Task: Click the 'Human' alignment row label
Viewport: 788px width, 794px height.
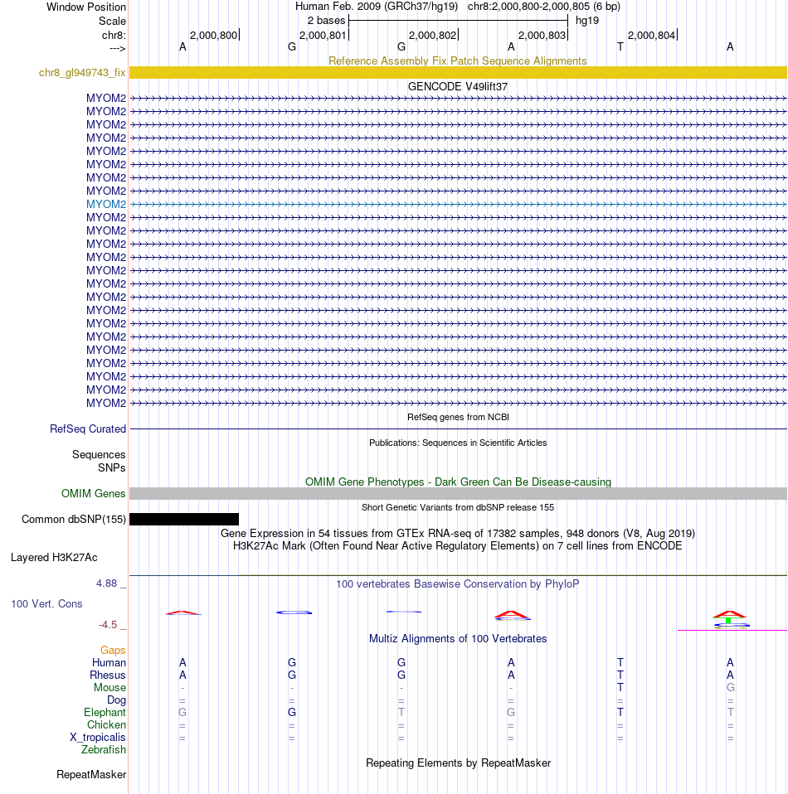Action: (x=109, y=663)
